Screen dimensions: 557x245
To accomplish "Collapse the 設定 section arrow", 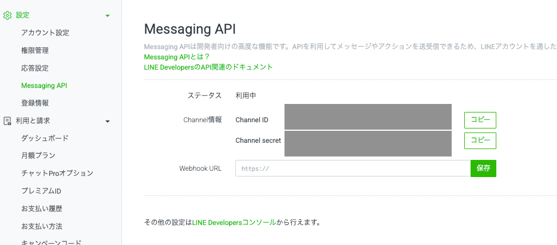I will point(108,15).
